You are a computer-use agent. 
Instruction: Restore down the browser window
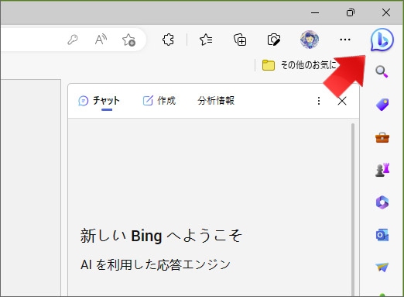pos(351,12)
